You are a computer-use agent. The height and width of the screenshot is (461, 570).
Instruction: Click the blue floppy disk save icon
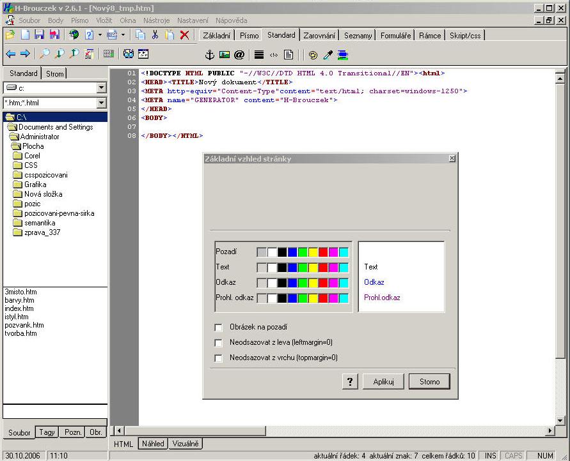(x=40, y=35)
